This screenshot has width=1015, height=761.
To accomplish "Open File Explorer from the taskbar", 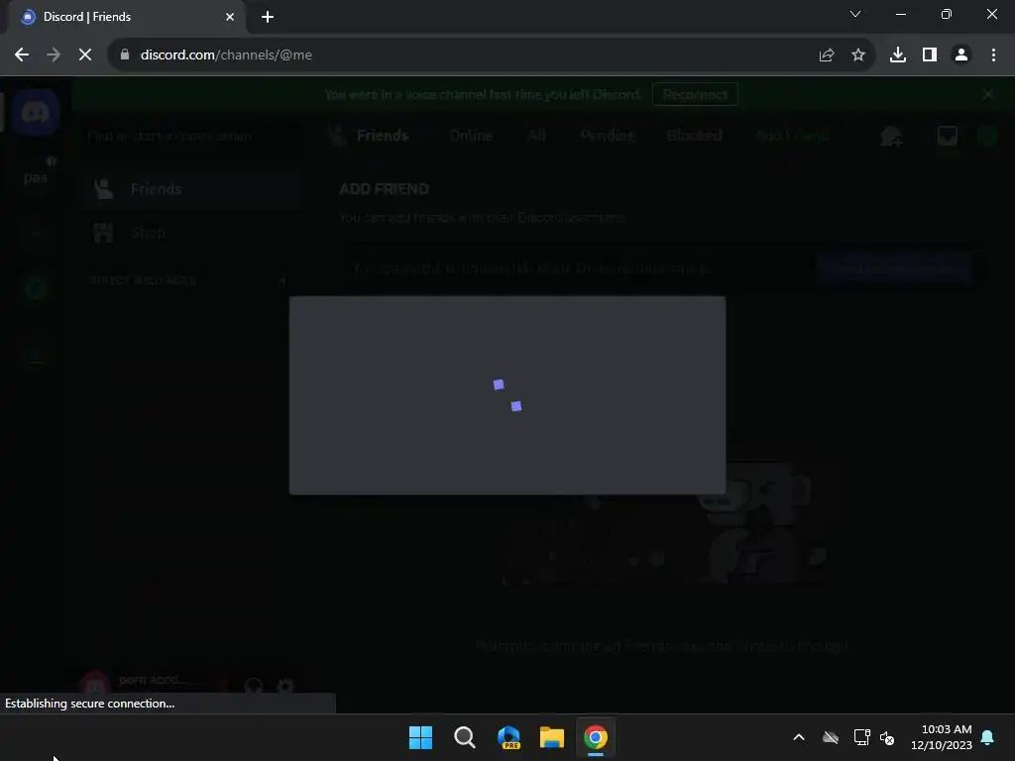I will click(x=552, y=737).
